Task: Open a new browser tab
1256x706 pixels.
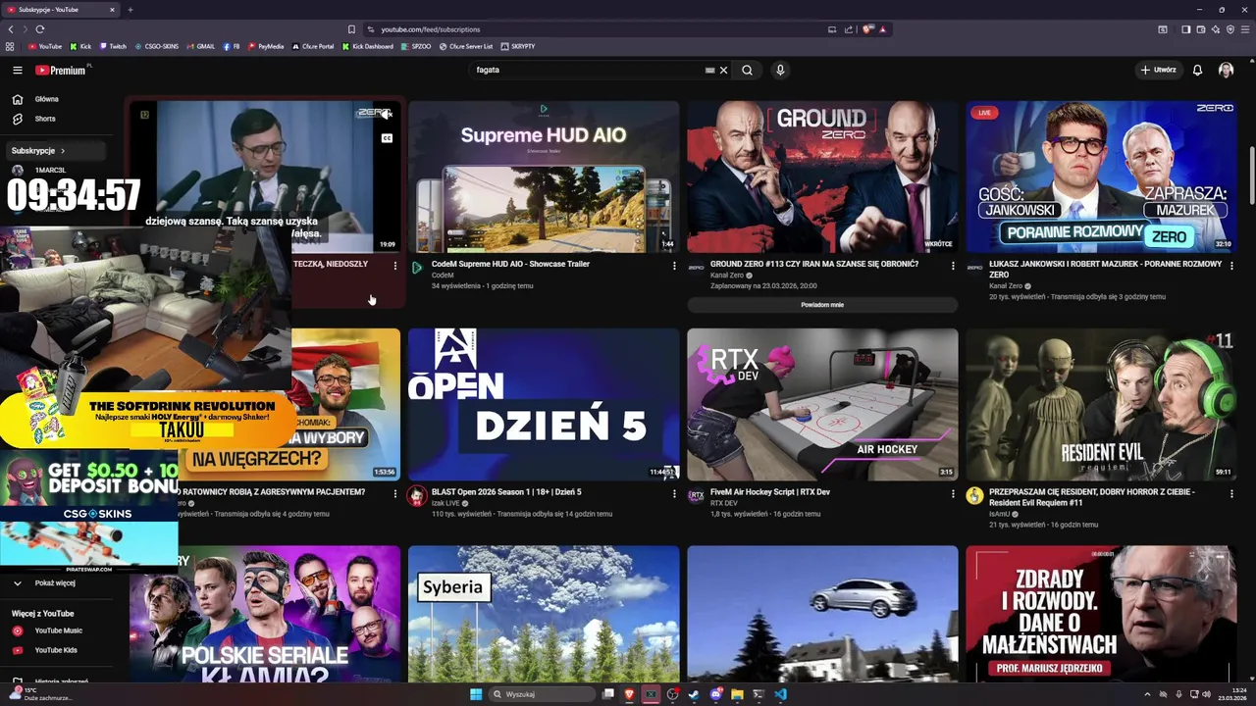Action: (130, 10)
